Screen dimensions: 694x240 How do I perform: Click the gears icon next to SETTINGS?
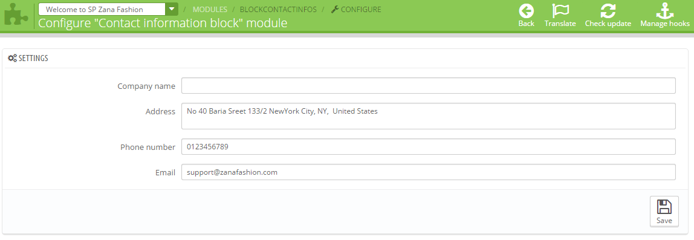point(12,58)
